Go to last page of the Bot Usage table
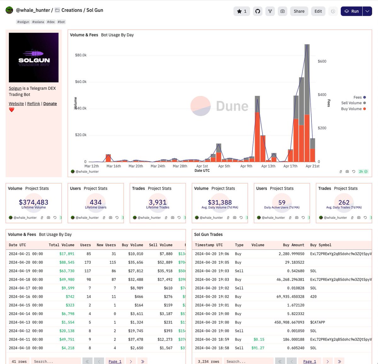The height and width of the screenshot is (364, 378). [x=143, y=361]
